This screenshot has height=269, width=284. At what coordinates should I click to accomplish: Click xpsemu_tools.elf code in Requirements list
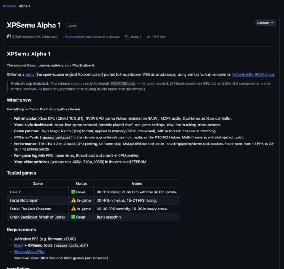[x=71, y=246]
